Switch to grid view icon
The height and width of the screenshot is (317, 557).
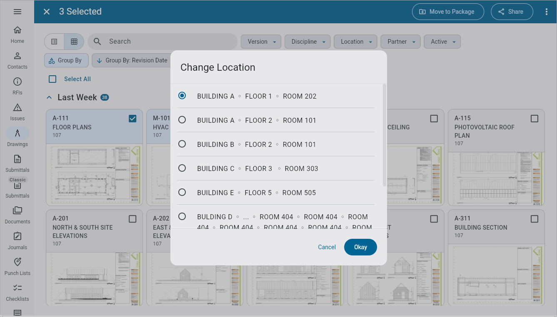tap(74, 42)
